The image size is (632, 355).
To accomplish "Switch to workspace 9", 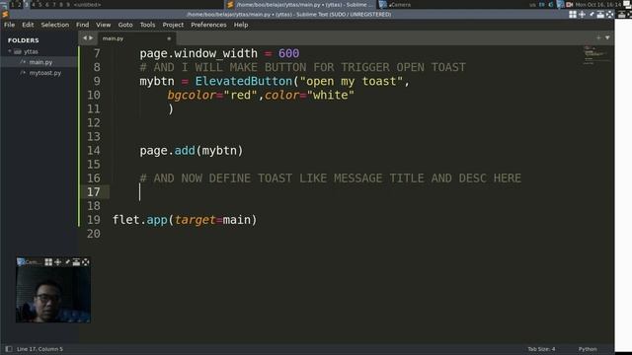I will (x=68, y=4).
